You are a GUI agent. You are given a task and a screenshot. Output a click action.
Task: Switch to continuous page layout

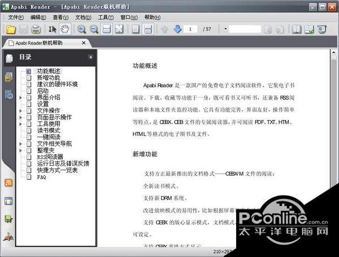pyautogui.click(x=148, y=29)
